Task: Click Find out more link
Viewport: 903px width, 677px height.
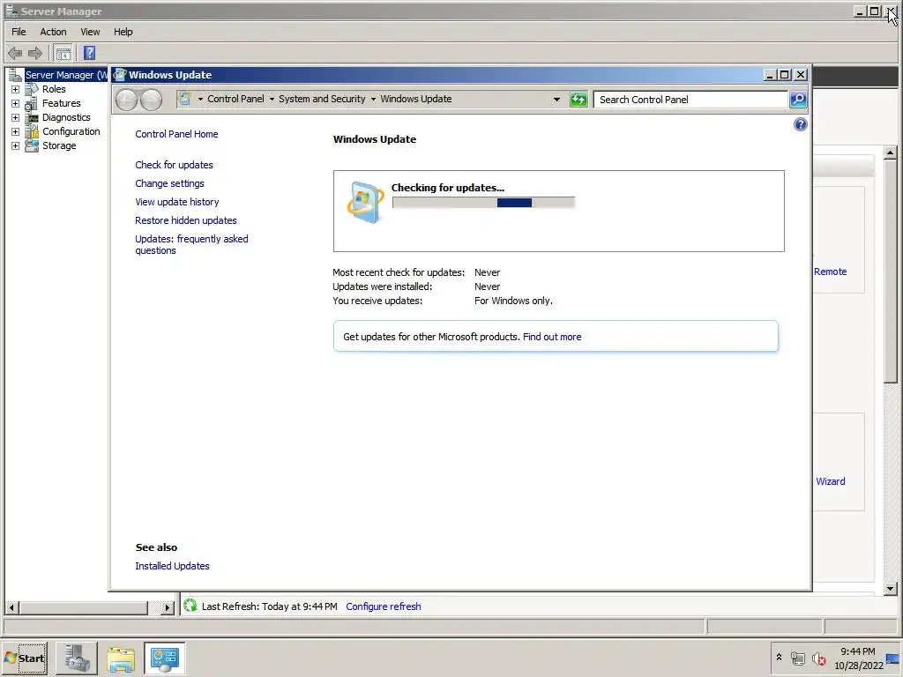Action: coord(552,337)
